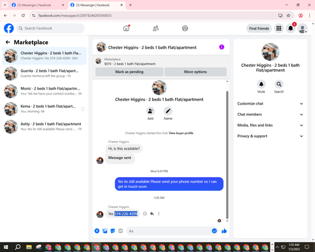Expand the Customize chat section
Viewport: 315px width, 252px height.
[x=270, y=103]
